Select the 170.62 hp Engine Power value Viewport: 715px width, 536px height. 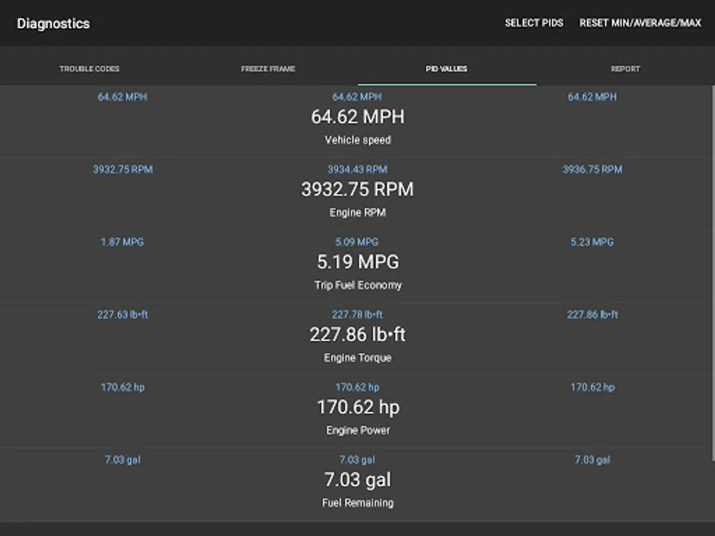coord(357,407)
